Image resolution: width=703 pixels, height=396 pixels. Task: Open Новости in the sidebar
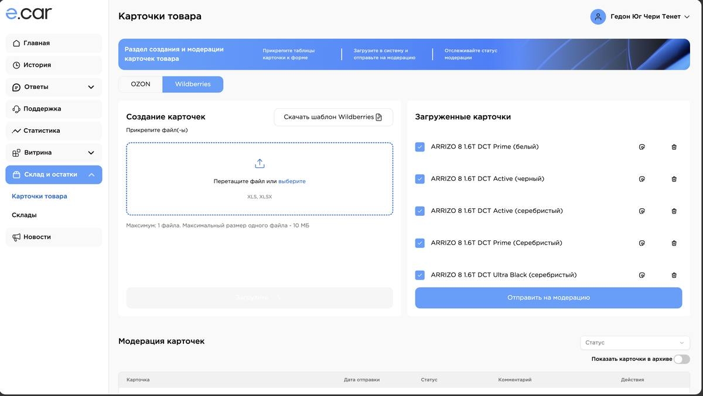click(x=54, y=237)
